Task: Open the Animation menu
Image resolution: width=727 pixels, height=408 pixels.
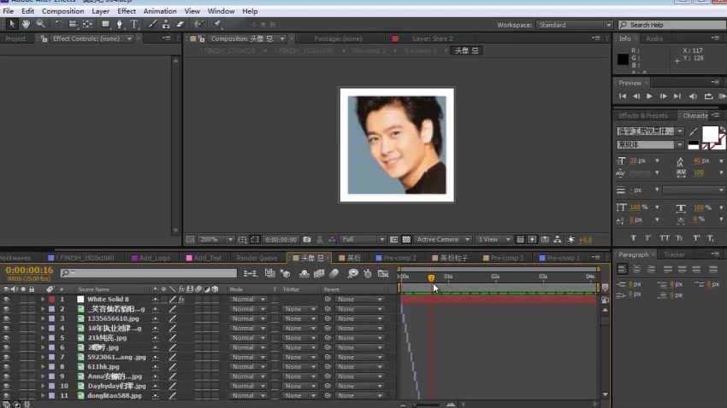Action: tap(160, 11)
